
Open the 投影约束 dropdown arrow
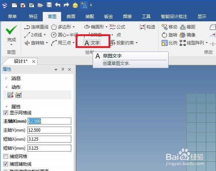coord(136,43)
